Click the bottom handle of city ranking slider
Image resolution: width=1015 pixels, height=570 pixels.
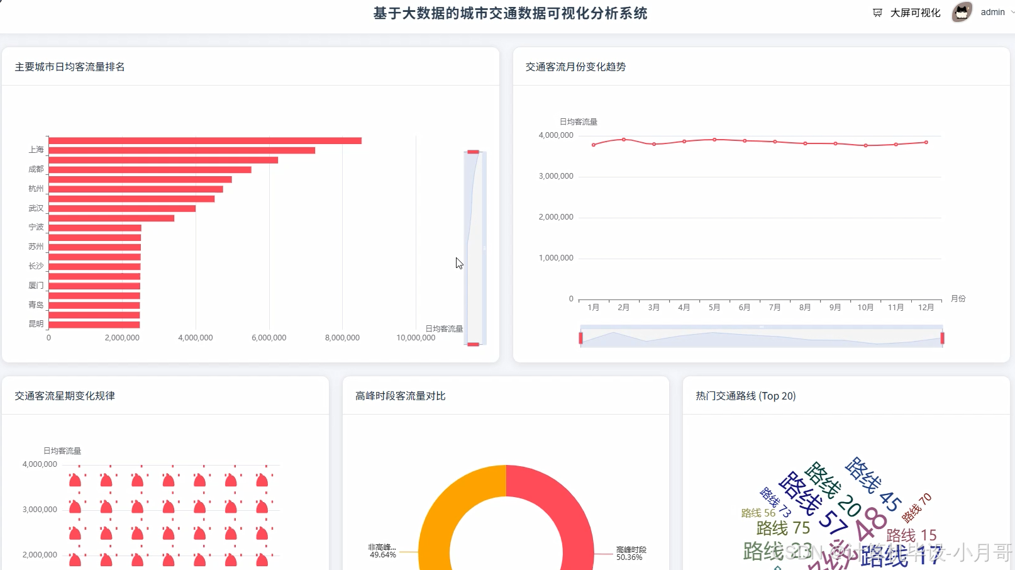[x=474, y=344]
